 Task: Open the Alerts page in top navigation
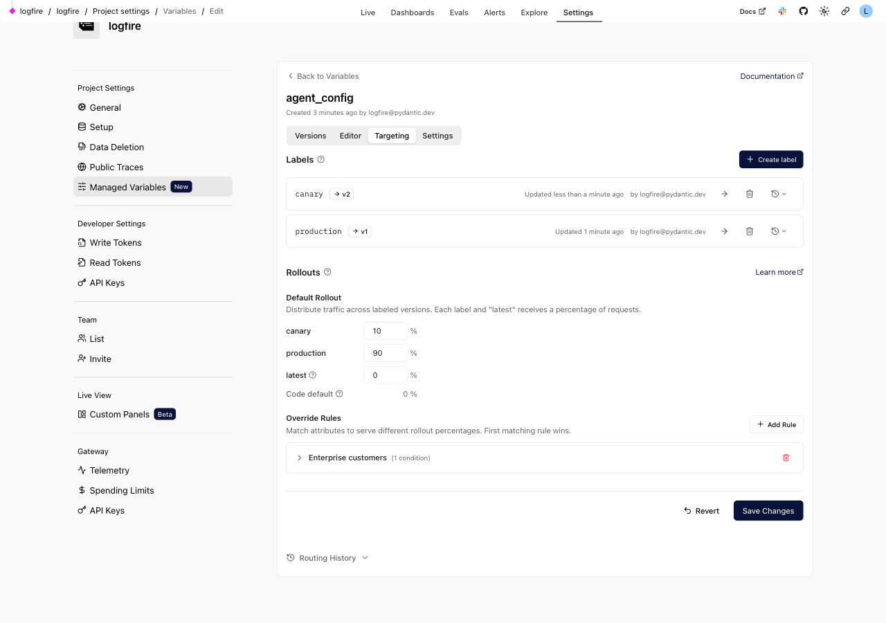tap(494, 12)
